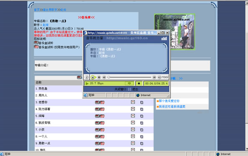Email song 3 老想你 using the envelope icon
The height and width of the screenshot is (156, 248).
click(x=133, y=102)
